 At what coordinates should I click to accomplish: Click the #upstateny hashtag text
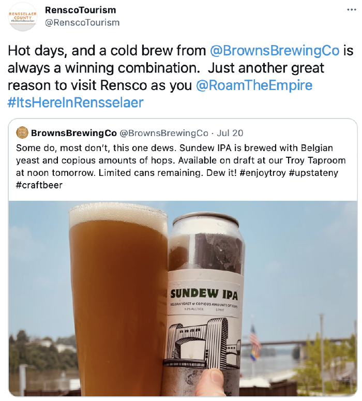313,173
